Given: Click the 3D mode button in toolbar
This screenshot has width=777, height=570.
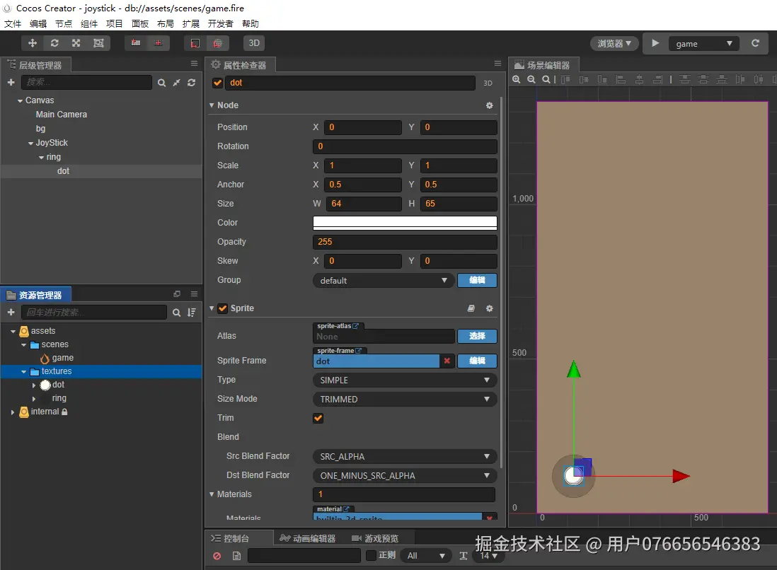Looking at the screenshot, I should pyautogui.click(x=254, y=43).
